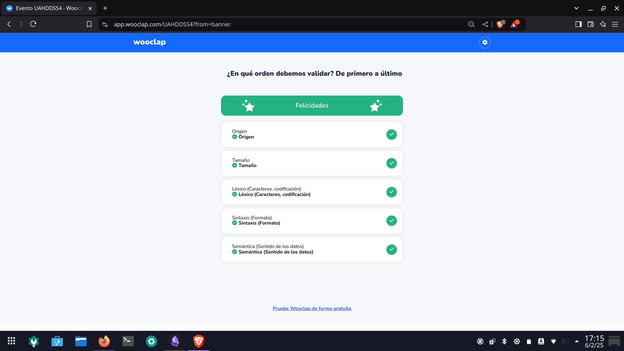This screenshot has height=351, width=624.
Task: Click the Brave Rewards triangle icon
Action: coord(514,24)
